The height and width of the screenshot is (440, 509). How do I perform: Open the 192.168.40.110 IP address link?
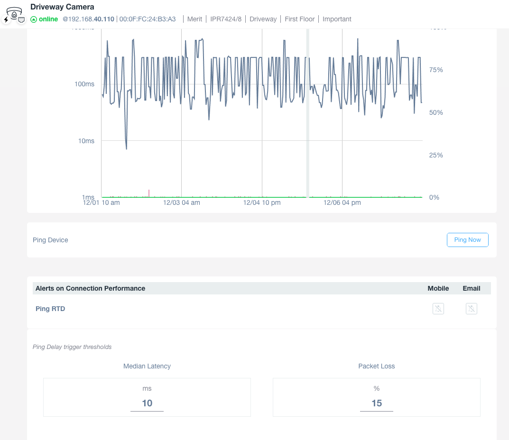pyautogui.click(x=89, y=19)
